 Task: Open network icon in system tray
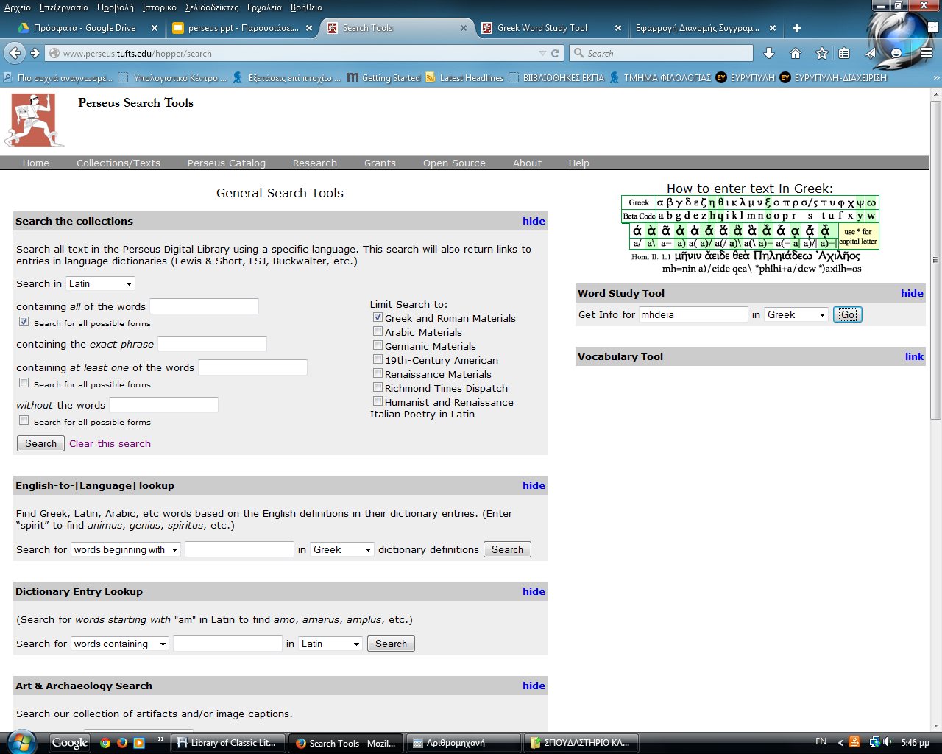[874, 742]
